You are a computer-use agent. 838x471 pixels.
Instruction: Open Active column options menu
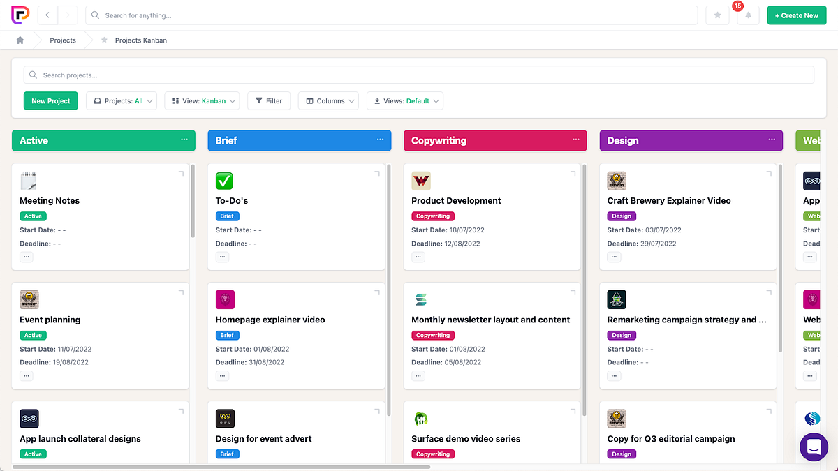tap(184, 140)
